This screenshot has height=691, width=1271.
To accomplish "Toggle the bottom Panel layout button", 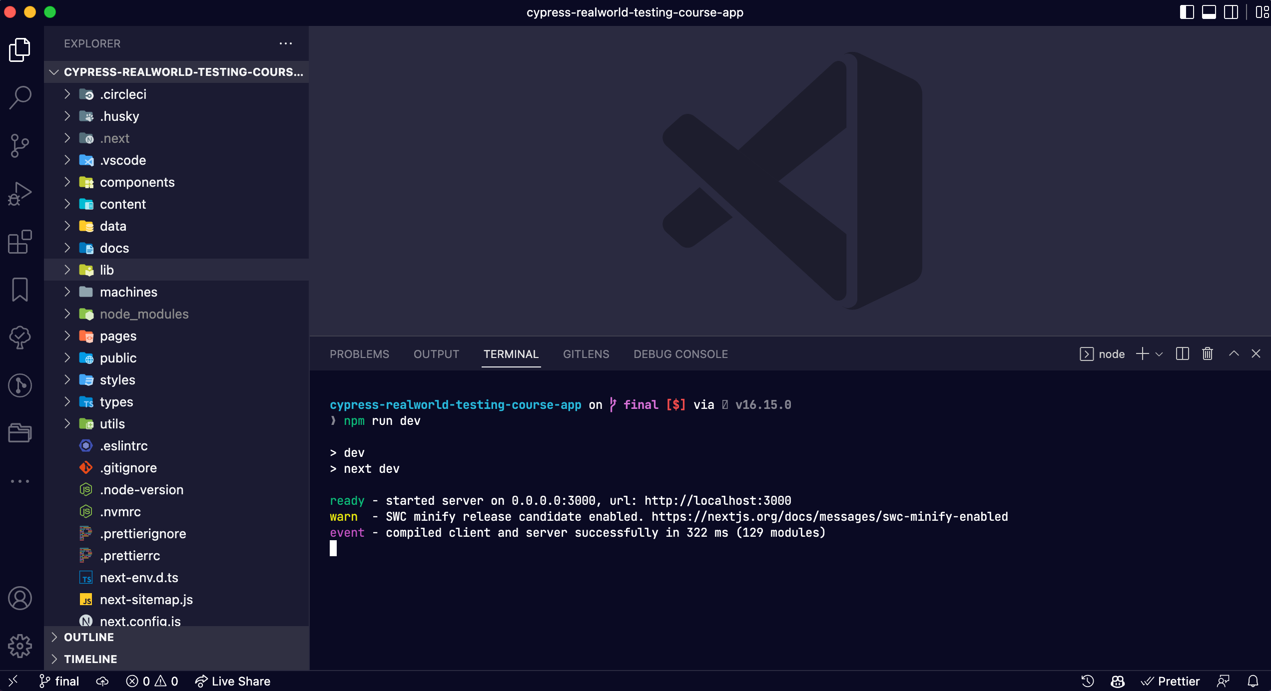I will pos(1209,12).
